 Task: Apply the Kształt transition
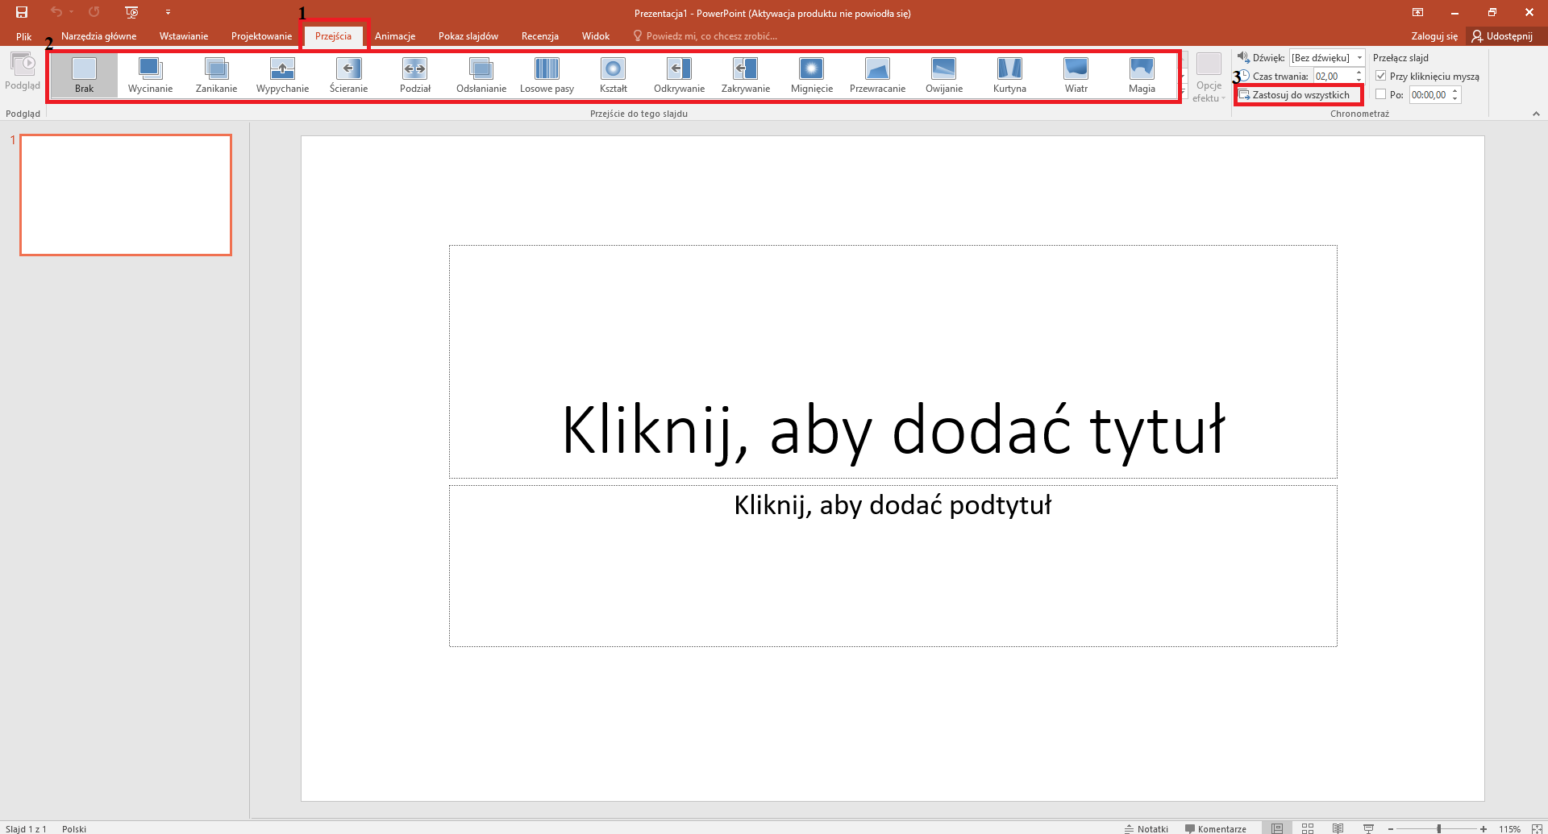coord(613,76)
